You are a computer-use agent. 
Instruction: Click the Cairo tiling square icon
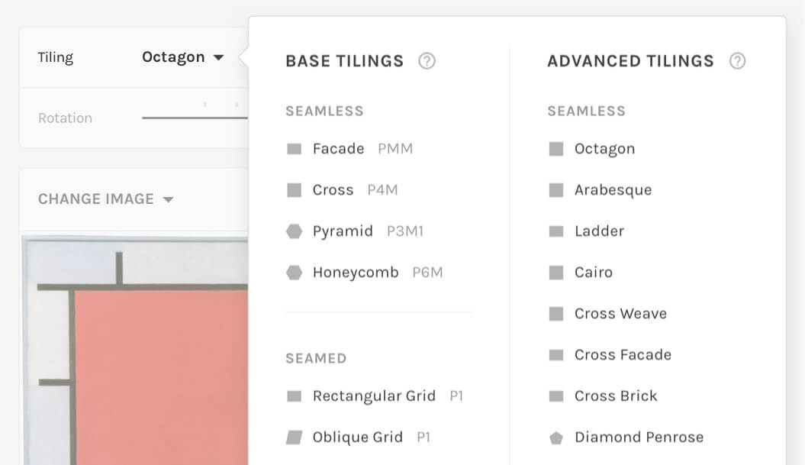[x=556, y=272]
